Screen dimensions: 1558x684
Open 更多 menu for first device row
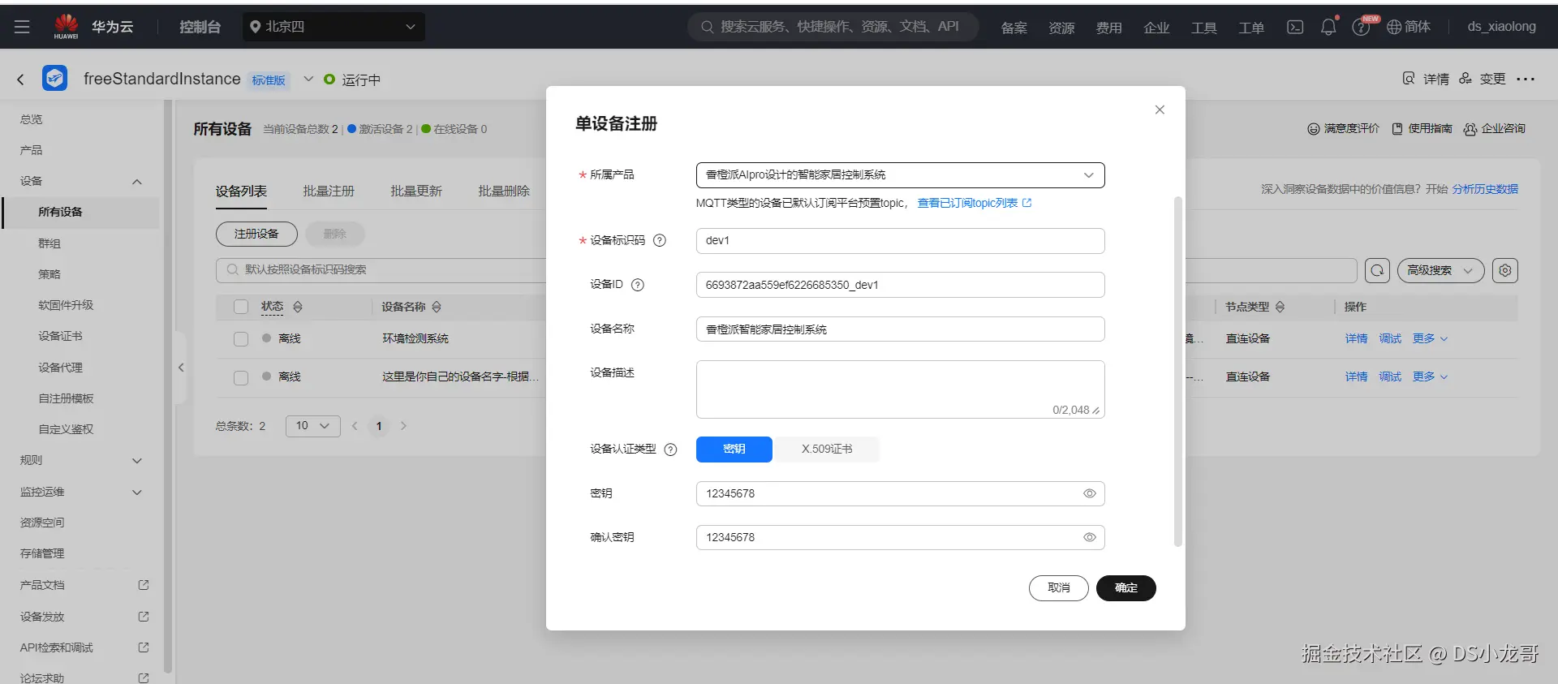[1430, 339]
